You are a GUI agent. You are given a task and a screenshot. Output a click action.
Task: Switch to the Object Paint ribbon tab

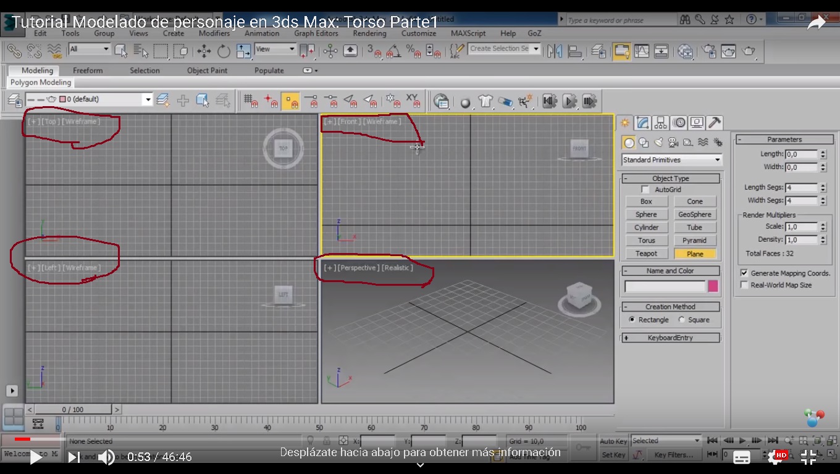pos(207,70)
